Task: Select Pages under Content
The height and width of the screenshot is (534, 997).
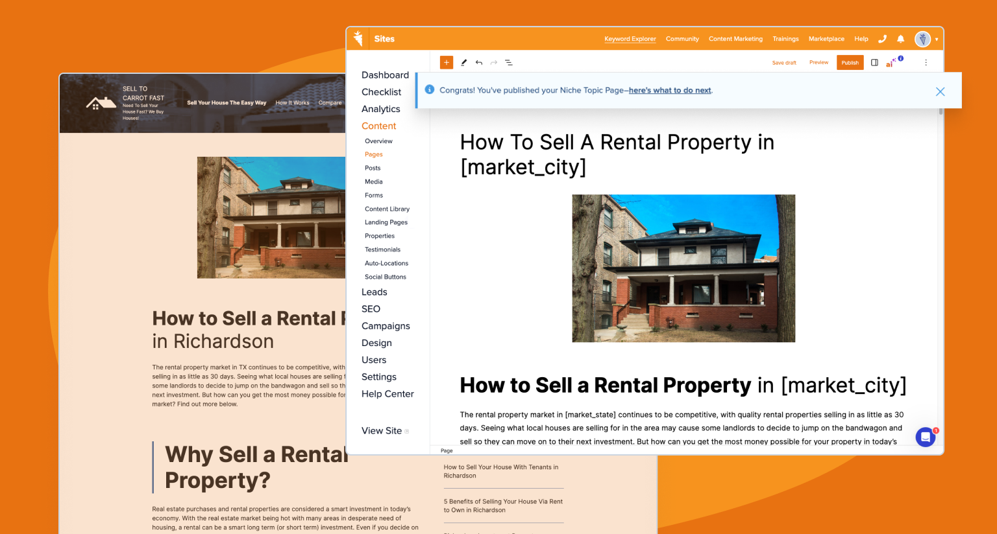Action: pyautogui.click(x=373, y=154)
